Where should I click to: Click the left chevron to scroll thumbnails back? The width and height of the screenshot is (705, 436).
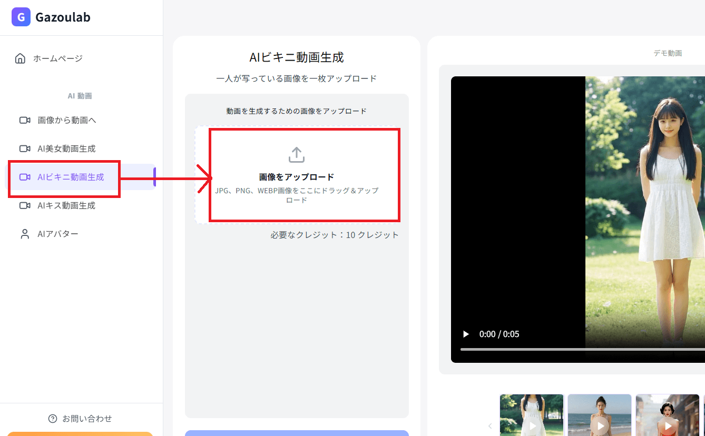490,425
